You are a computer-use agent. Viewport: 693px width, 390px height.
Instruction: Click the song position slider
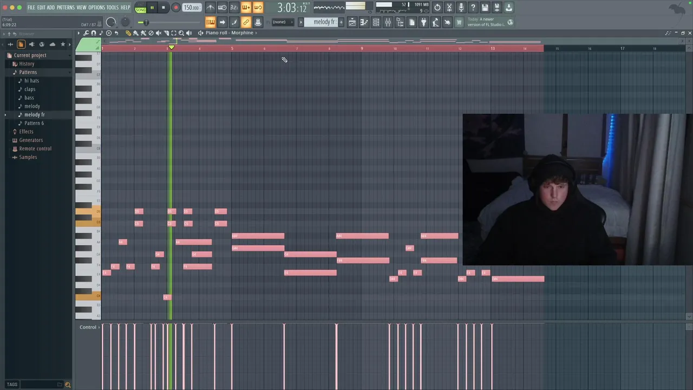[168, 22]
